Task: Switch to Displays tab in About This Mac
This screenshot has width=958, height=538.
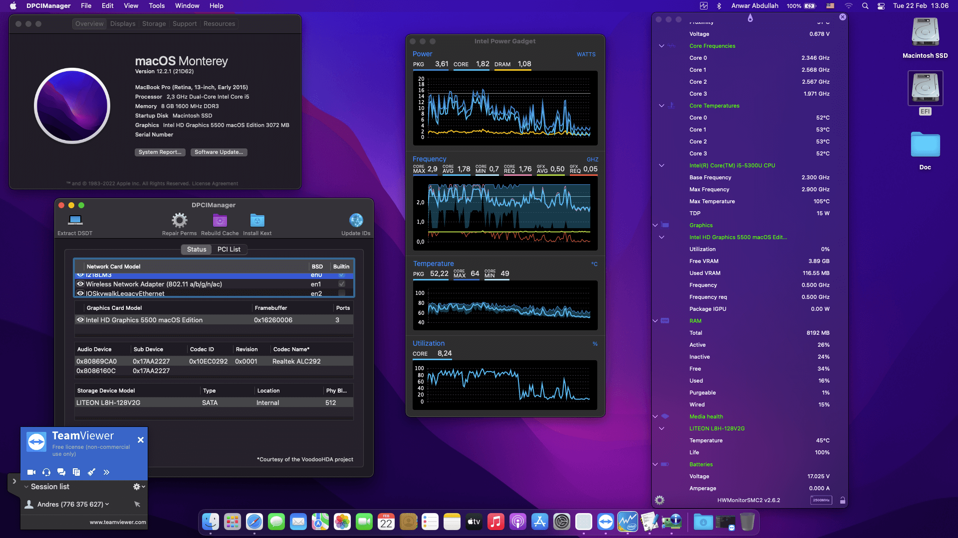Action: pyautogui.click(x=123, y=24)
